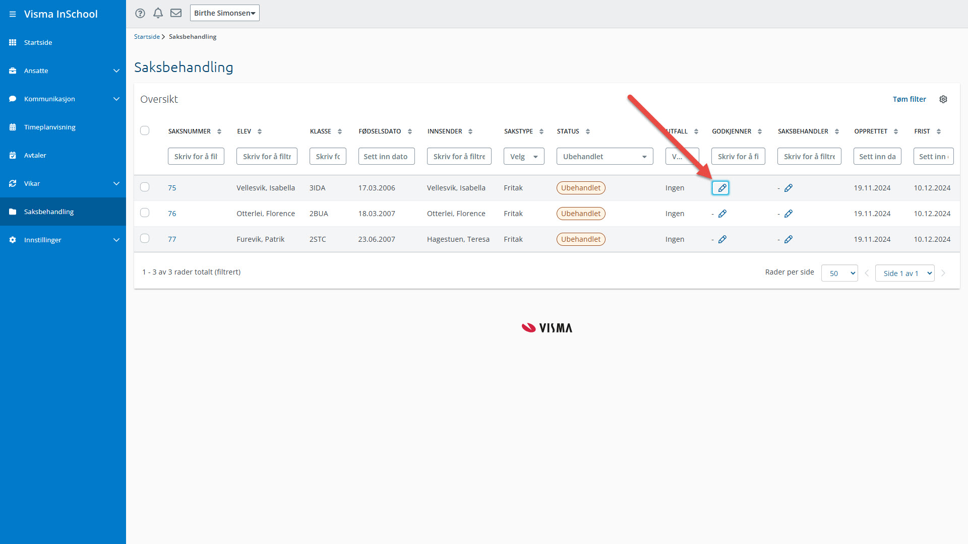The image size is (968, 544).
Task: Edit godkjenner pencil for case 77
Action: point(722,239)
